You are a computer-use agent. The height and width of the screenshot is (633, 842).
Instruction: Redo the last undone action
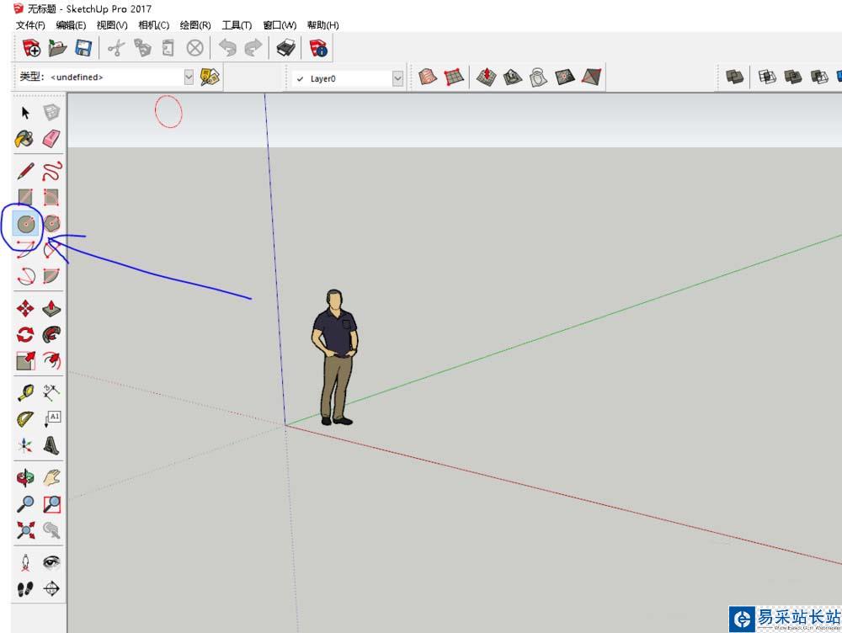253,48
